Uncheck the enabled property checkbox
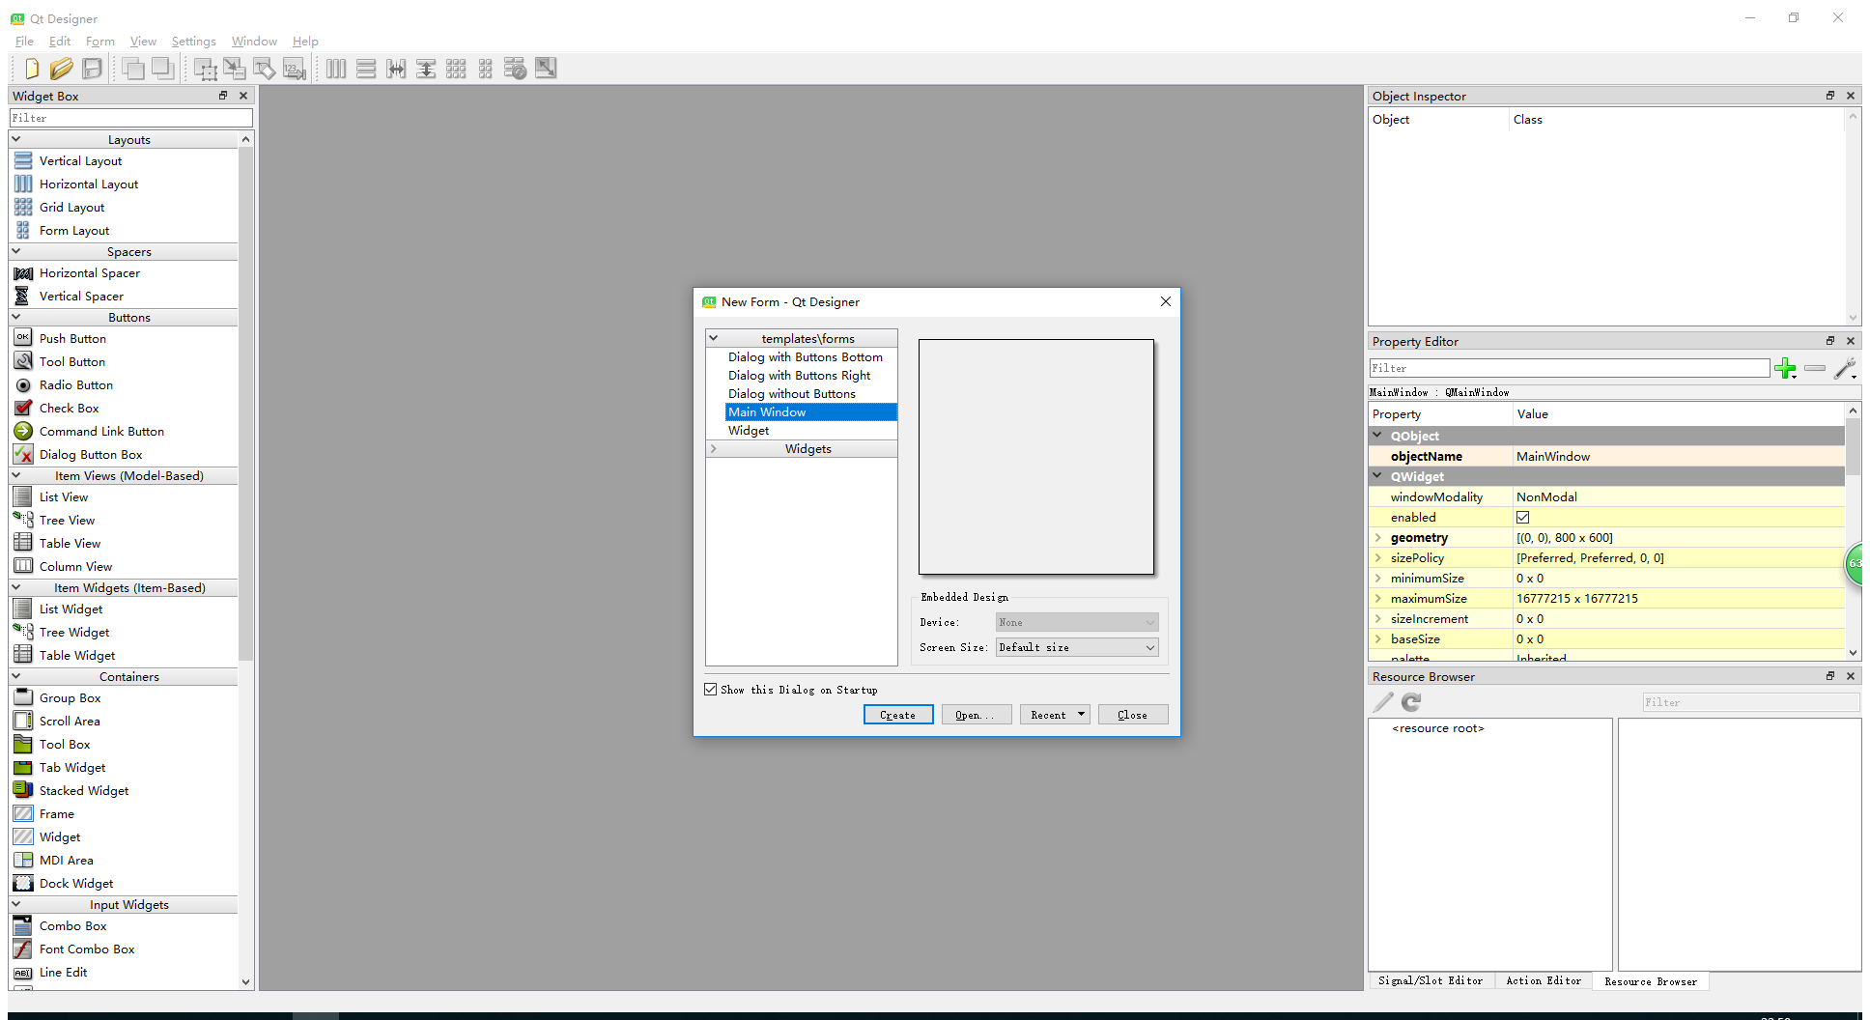1870x1020 pixels. [x=1523, y=517]
